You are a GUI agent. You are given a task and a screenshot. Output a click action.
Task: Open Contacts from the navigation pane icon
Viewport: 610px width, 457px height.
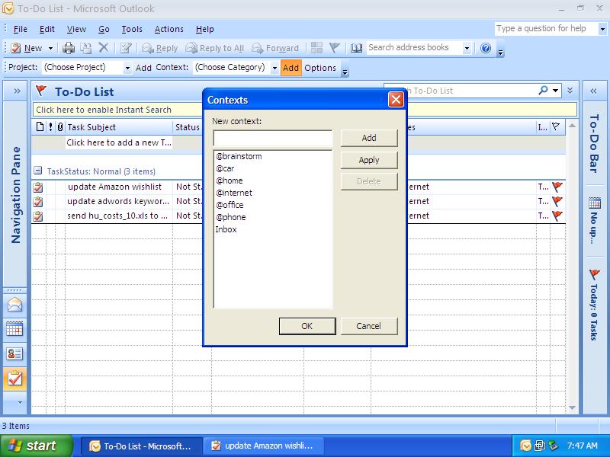[14, 353]
